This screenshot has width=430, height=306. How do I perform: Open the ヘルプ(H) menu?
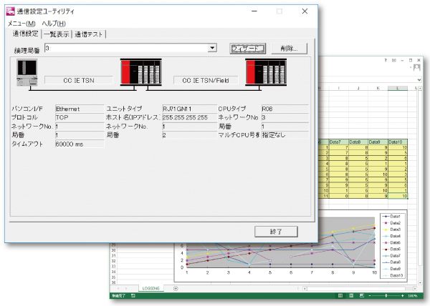click(54, 24)
